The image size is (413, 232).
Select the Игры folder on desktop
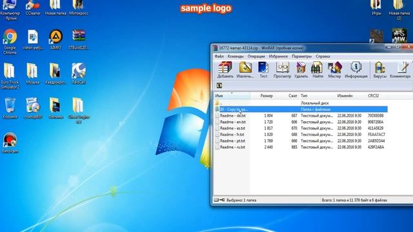377,8
